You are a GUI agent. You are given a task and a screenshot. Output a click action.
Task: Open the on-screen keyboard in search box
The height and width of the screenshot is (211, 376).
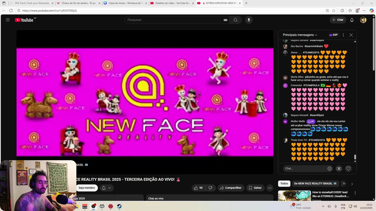225,20
